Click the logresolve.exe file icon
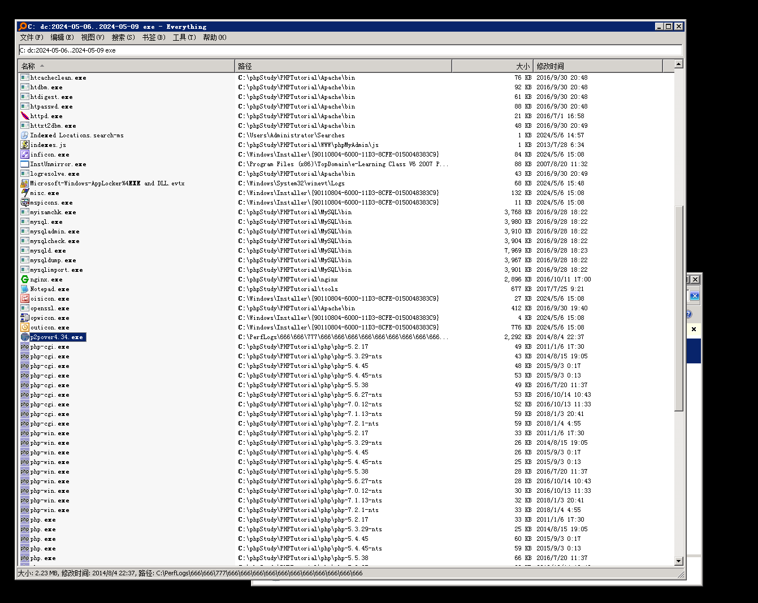Image resolution: width=758 pixels, height=603 pixels. point(25,173)
